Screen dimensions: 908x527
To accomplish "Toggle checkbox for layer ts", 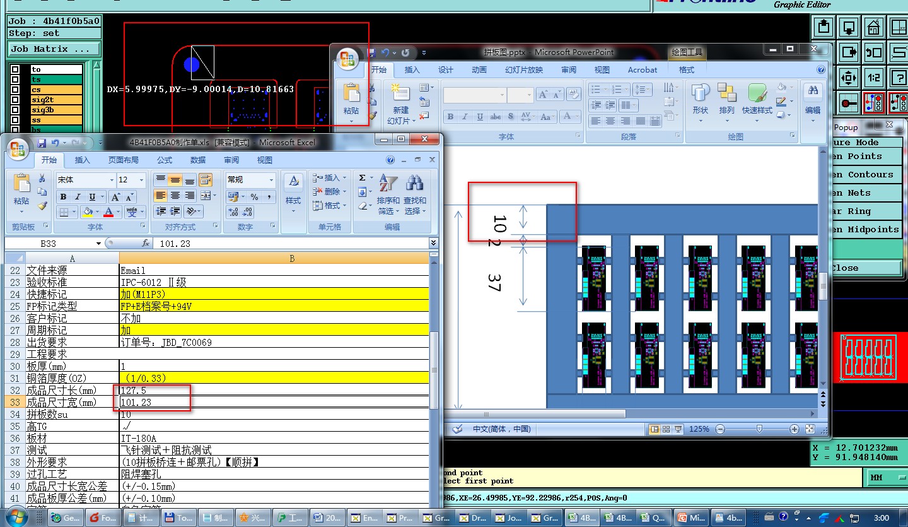I will 15,80.
